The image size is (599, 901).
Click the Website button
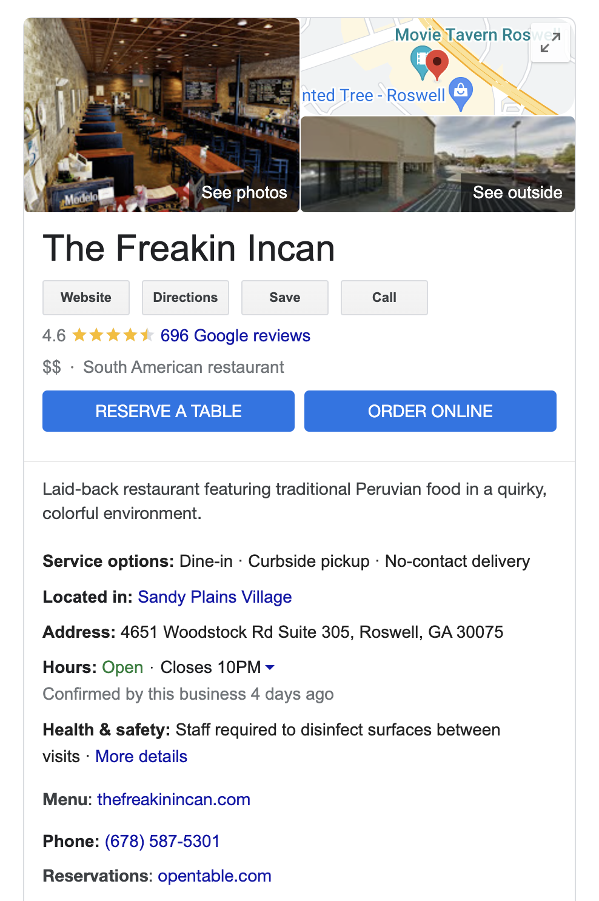pos(86,298)
